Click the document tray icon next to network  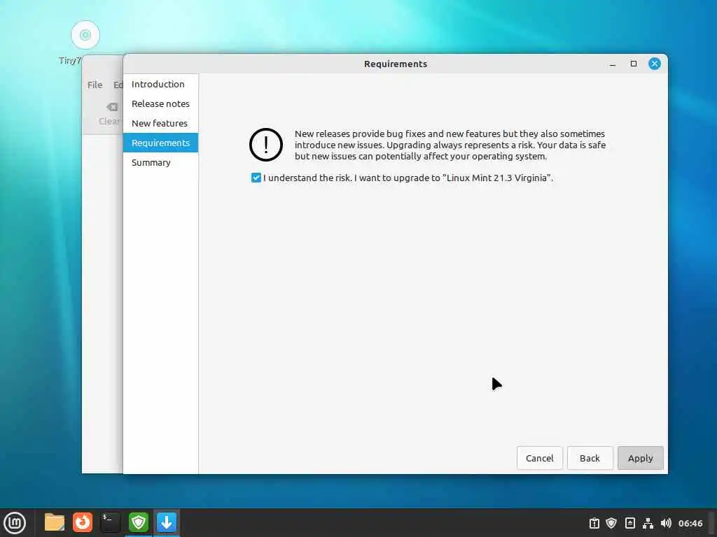[x=630, y=523]
